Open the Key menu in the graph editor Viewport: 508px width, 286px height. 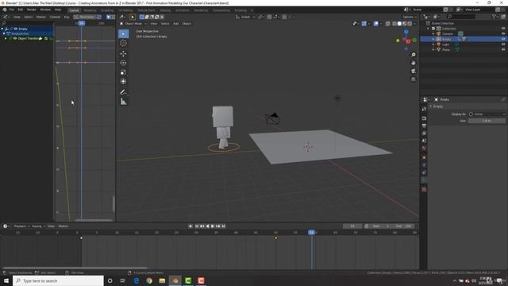(x=67, y=17)
